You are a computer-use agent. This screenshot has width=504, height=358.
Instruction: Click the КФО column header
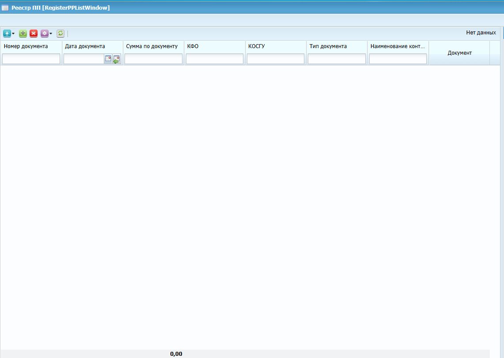click(x=193, y=46)
